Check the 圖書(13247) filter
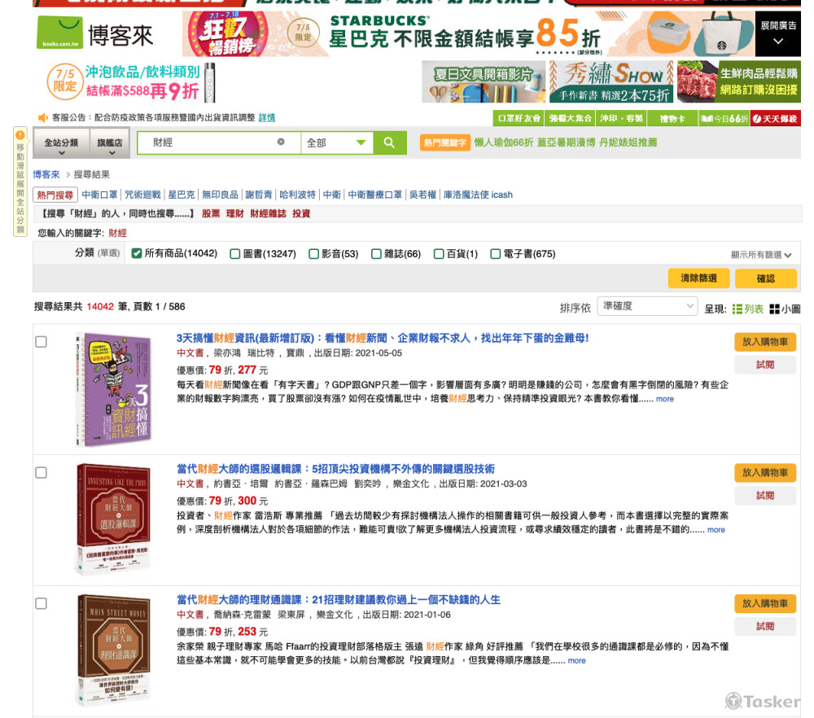Screen dimensions: 814x718 coord(235,254)
